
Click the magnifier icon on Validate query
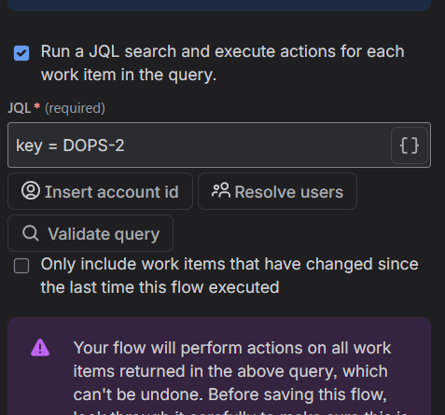click(x=31, y=233)
